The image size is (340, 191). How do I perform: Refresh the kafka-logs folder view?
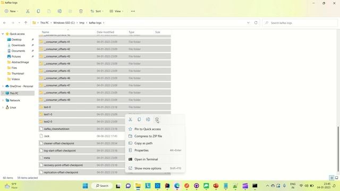(x=256, y=23)
